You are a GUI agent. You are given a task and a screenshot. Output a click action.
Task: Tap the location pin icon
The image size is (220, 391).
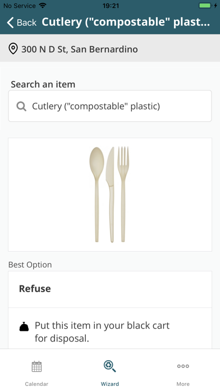pos(13,49)
